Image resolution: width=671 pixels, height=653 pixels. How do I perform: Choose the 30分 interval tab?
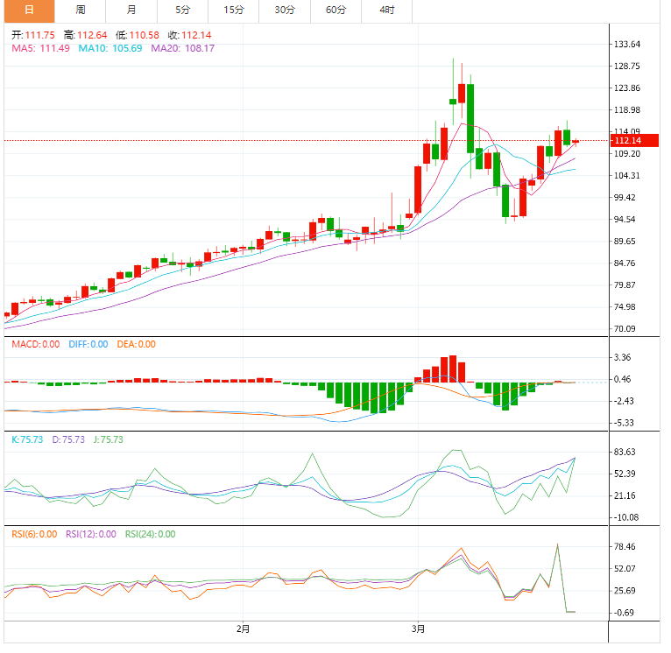(285, 11)
